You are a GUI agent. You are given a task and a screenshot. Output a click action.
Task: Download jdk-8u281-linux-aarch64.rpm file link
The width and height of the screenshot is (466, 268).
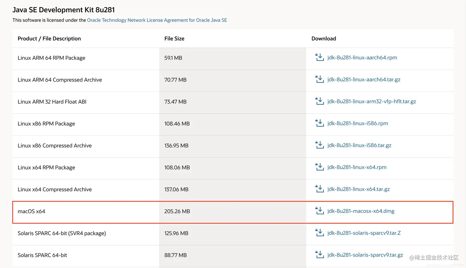click(x=362, y=57)
